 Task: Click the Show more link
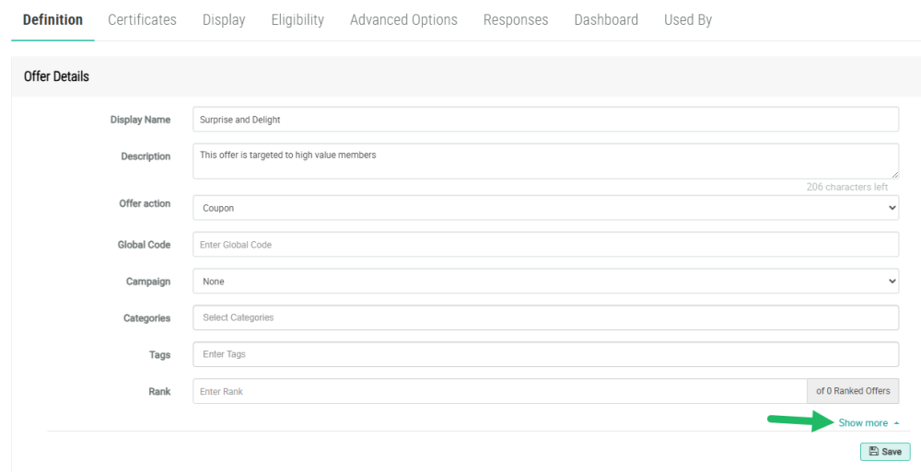pyautogui.click(x=863, y=423)
